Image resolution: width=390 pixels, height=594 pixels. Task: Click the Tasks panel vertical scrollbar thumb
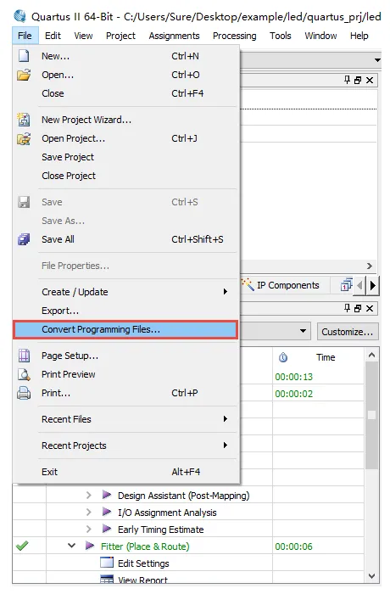(372, 415)
